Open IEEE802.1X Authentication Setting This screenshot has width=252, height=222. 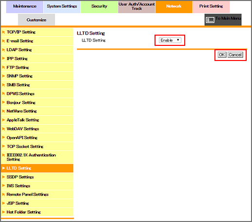coord(37,157)
